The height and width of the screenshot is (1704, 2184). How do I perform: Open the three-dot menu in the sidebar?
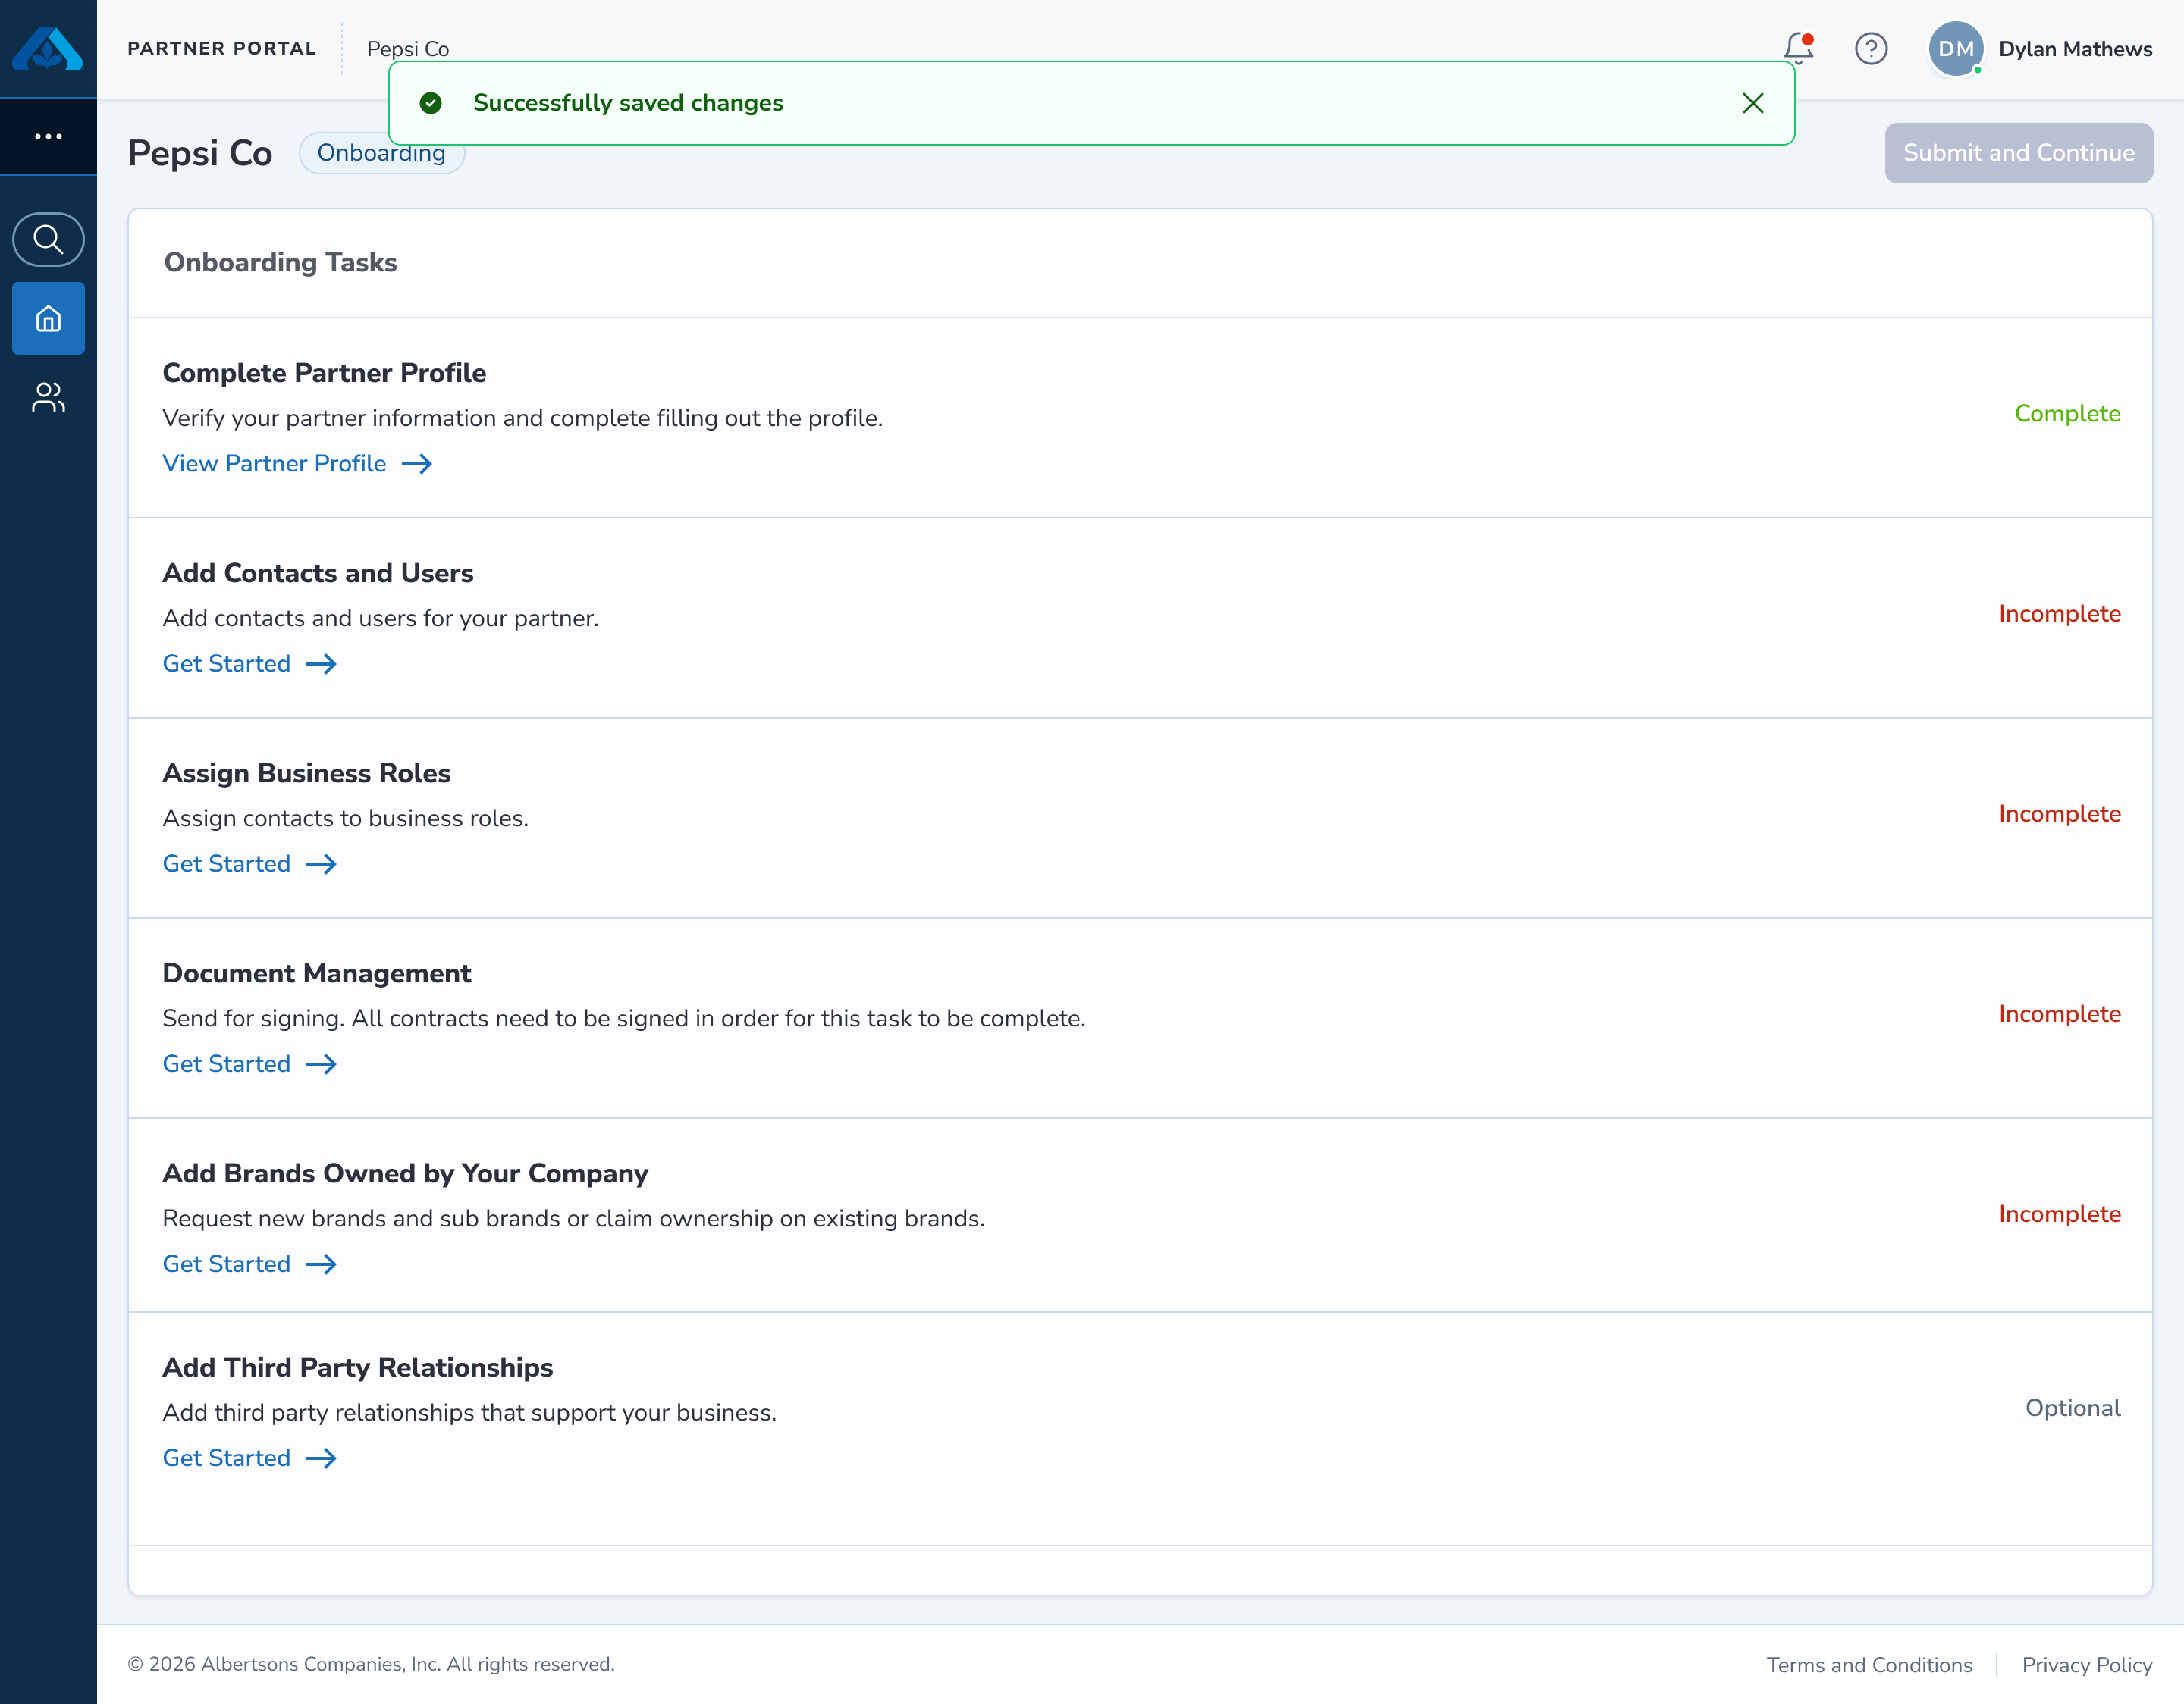[x=48, y=136]
